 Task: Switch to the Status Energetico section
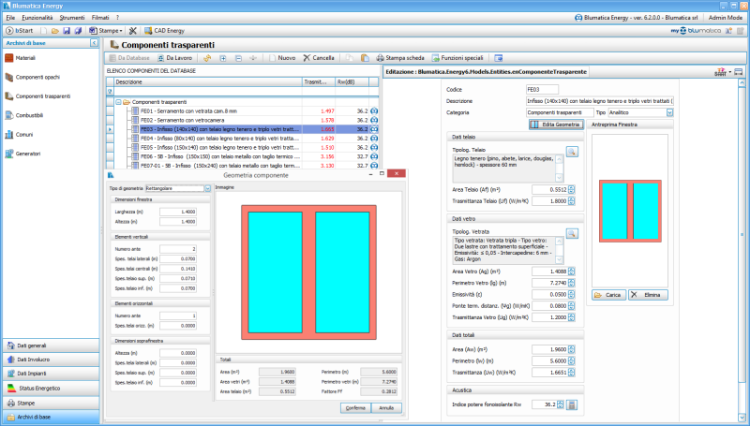pos(51,389)
